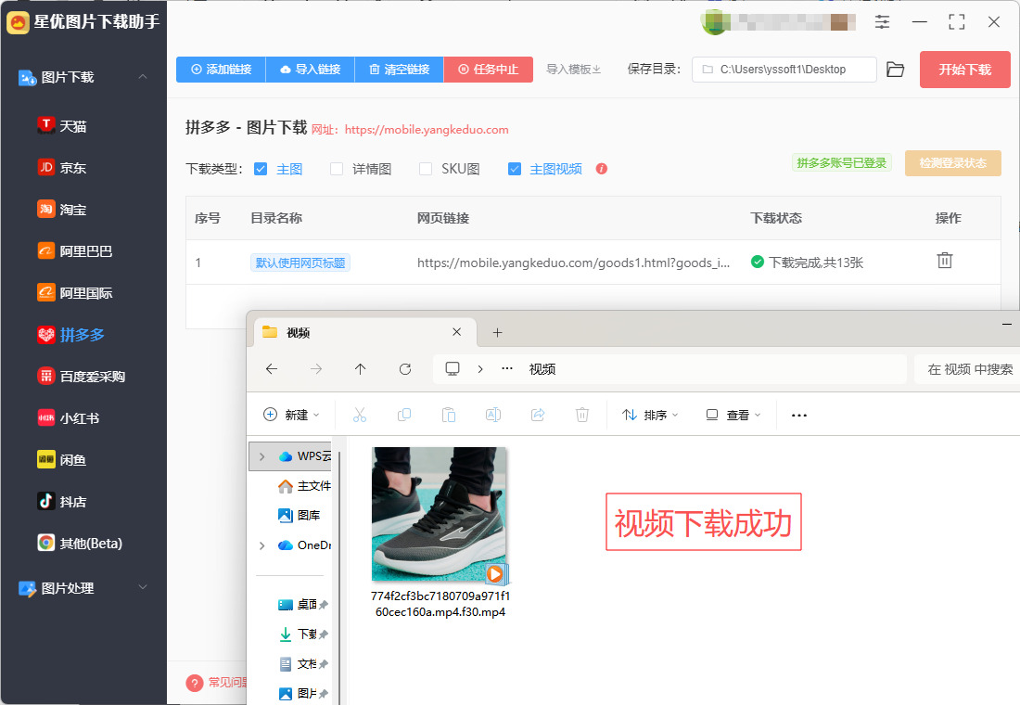Click the 拼多多账号已登录 status label
Screen dimensions: 1020x705
(x=842, y=162)
